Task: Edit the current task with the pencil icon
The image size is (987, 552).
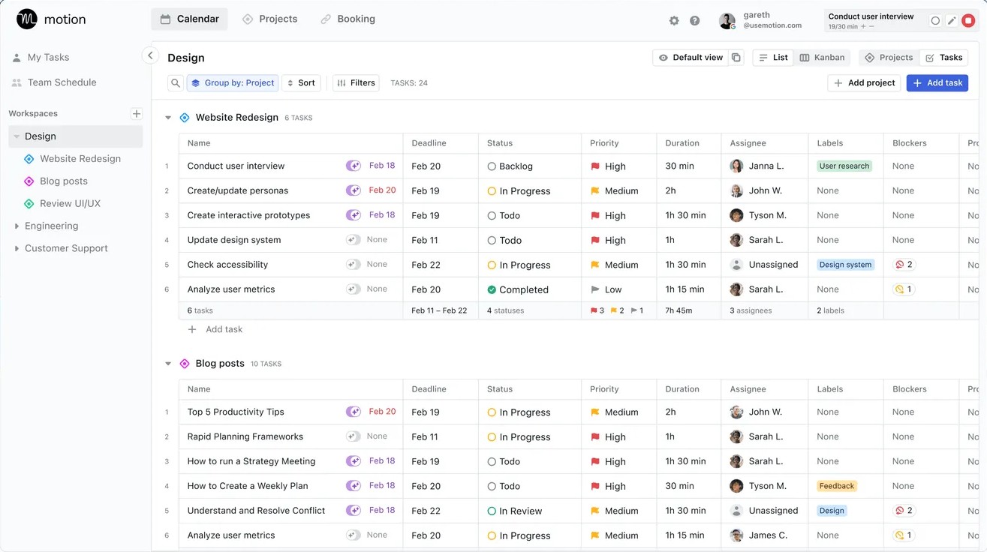Action: click(x=952, y=21)
